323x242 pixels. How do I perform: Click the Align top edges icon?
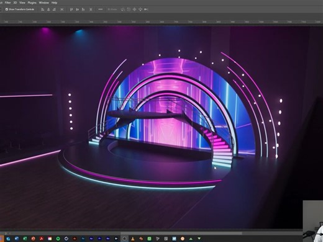pyautogui.click(x=71, y=9)
